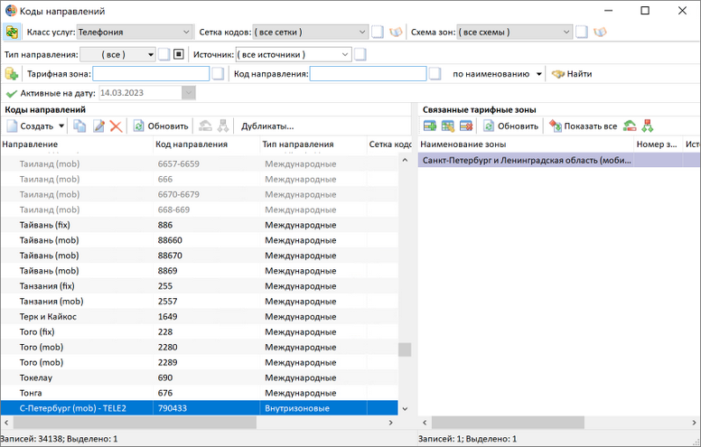Remove the linked tariff zone with the red cross icon
The width and height of the screenshot is (701, 447).
466,126
